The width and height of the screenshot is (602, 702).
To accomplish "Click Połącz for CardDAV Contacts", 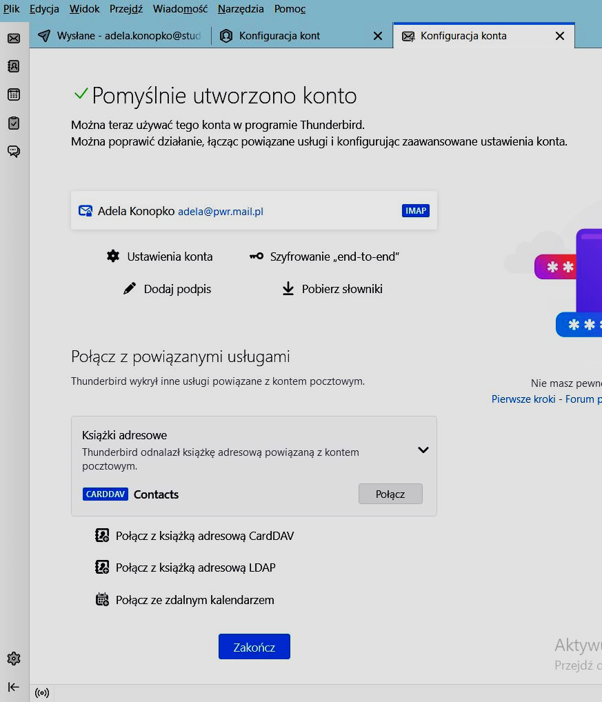I will 390,494.
